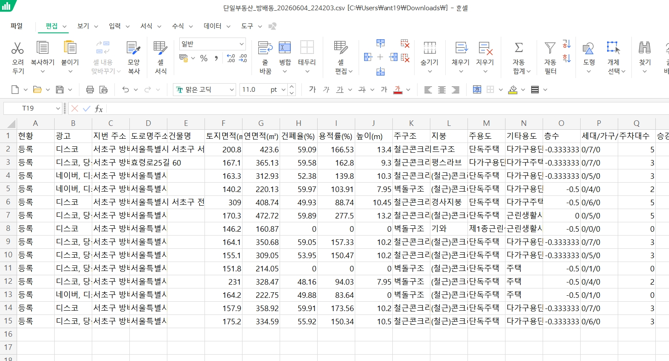The width and height of the screenshot is (669, 361).
Task: Toggle left text alignment
Action: pos(428,90)
